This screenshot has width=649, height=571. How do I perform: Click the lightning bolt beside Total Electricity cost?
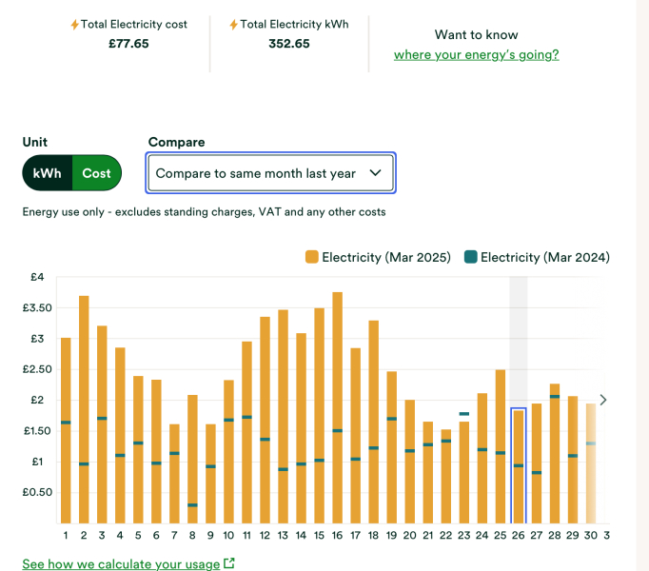(75, 24)
